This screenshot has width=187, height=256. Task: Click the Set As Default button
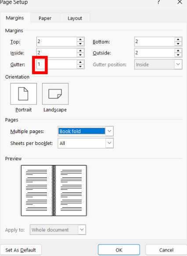[21, 250]
